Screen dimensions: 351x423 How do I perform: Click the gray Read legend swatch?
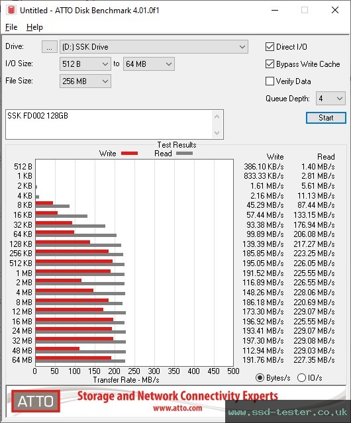click(x=184, y=153)
